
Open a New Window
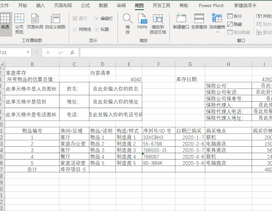point(181,23)
